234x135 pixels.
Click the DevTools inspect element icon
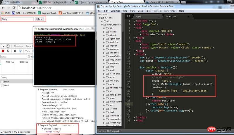click(3, 46)
